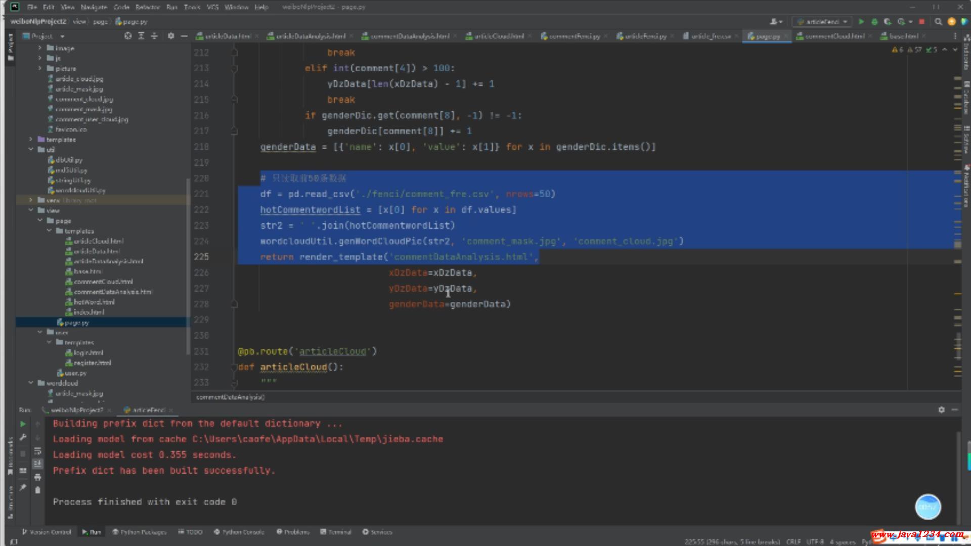Toggle scroll to end in console
This screenshot has width=971, height=546.
click(37, 464)
